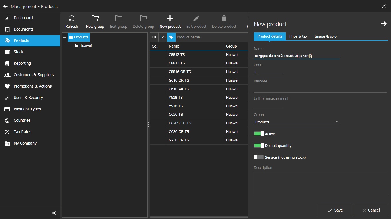The image size is (391, 219).
Task: Click the New group folder icon
Action: point(95,19)
